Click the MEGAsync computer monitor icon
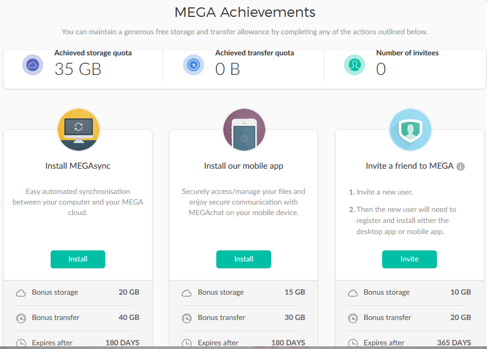This screenshot has width=487, height=349. click(78, 129)
